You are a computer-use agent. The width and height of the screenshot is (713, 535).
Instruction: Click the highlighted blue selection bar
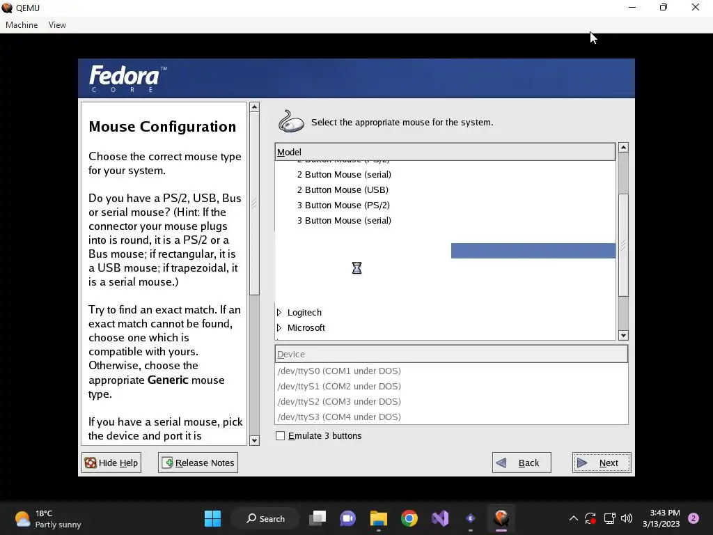pos(533,251)
